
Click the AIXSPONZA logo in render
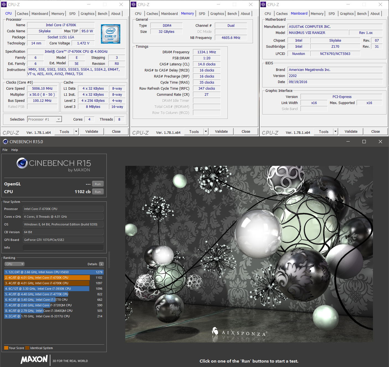point(239,331)
